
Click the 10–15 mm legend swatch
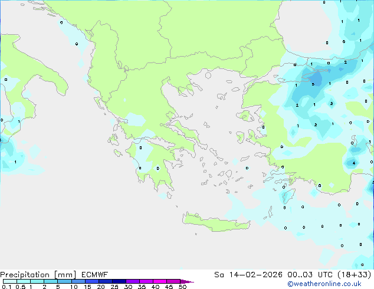pos(78,281)
